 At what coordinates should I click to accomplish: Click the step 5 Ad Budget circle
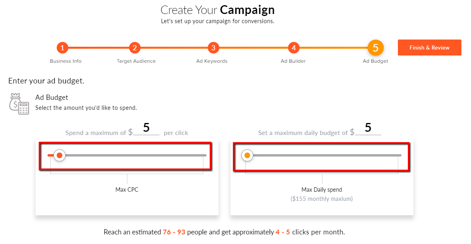(376, 48)
